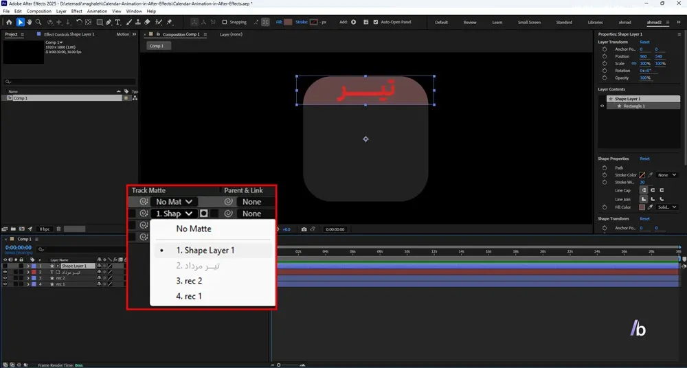Image resolution: width=687 pixels, height=368 pixels.
Task: Open the Composition menu
Action: coord(39,11)
